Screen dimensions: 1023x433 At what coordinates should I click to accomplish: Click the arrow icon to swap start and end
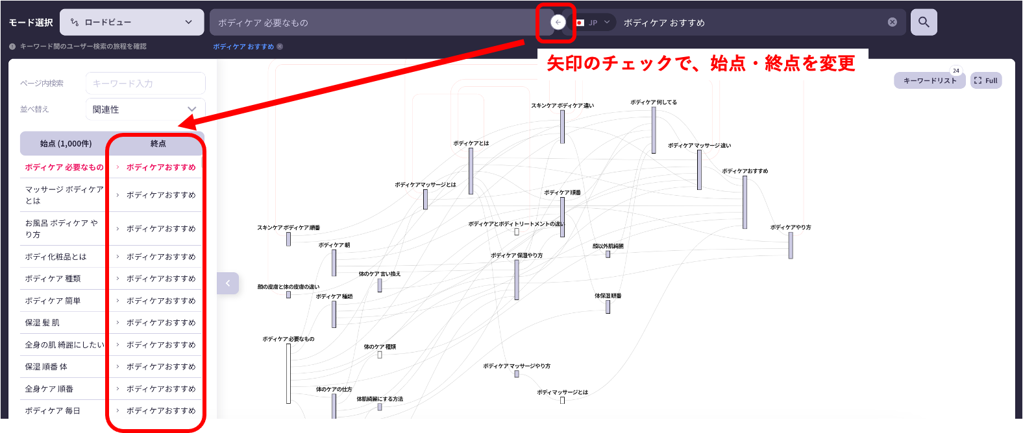click(558, 22)
